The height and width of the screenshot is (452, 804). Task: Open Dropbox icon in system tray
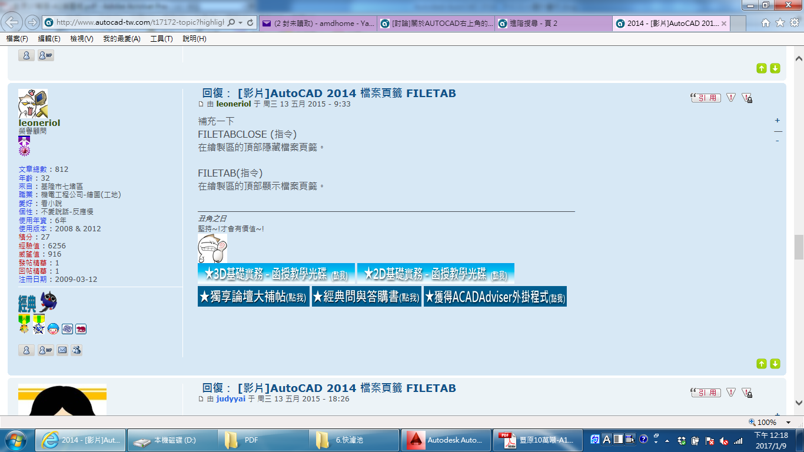682,440
